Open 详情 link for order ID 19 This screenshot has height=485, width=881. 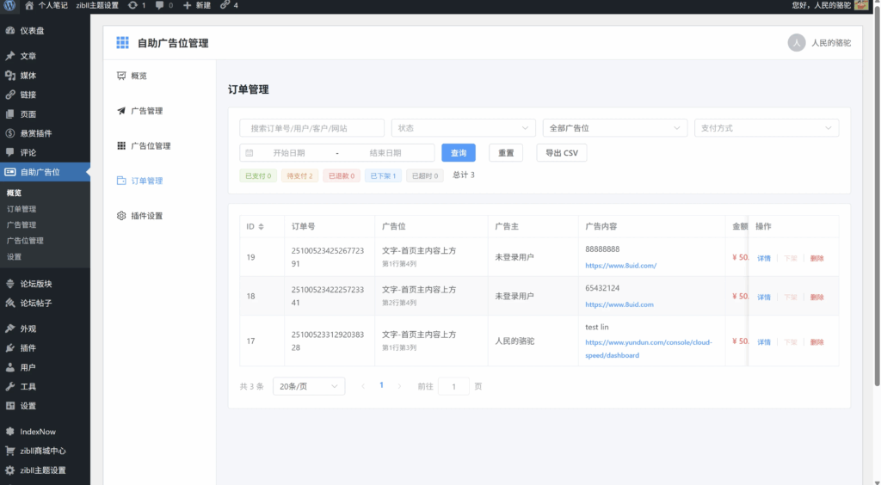(764, 258)
